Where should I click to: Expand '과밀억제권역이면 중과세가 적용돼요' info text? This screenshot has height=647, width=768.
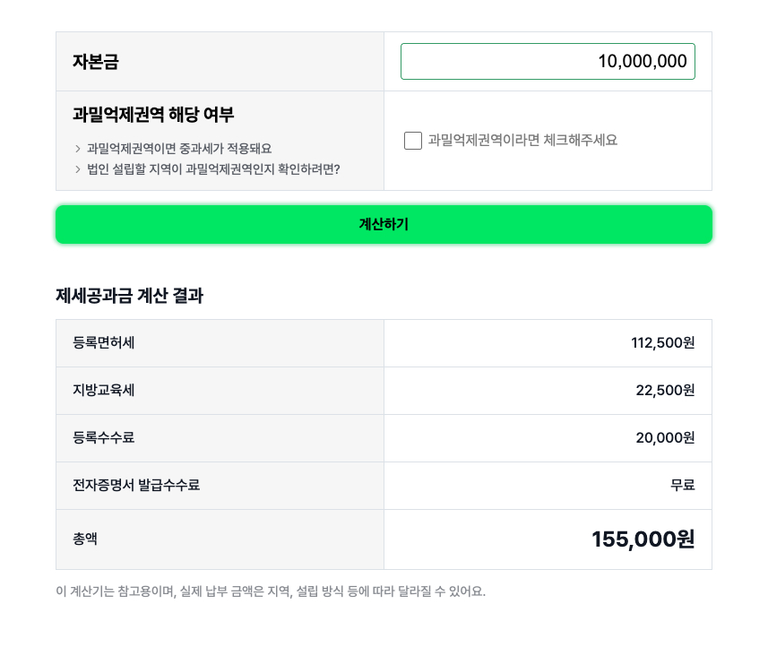pos(179,149)
